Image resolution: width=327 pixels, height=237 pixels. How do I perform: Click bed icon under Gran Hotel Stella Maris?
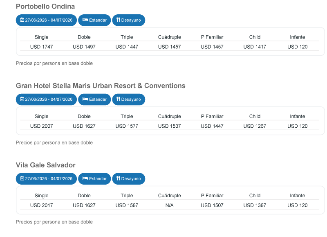coord(85,99)
